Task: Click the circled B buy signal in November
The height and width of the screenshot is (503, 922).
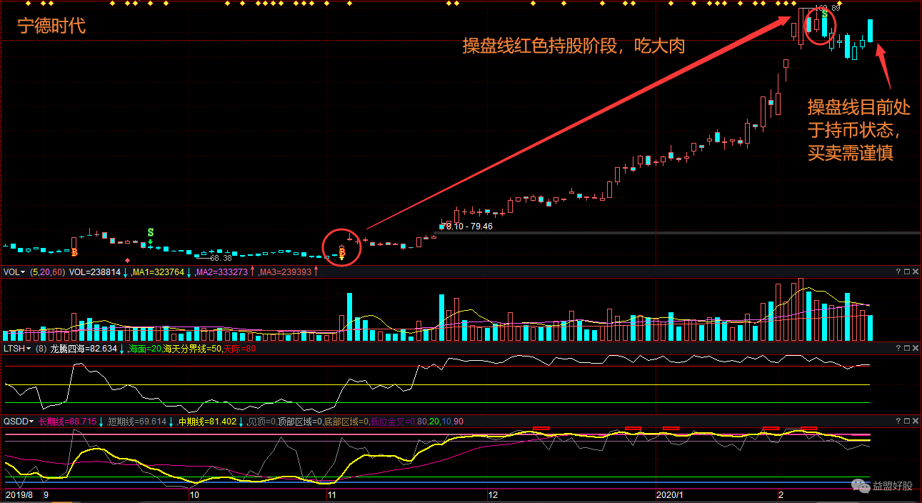Action: pyautogui.click(x=342, y=251)
